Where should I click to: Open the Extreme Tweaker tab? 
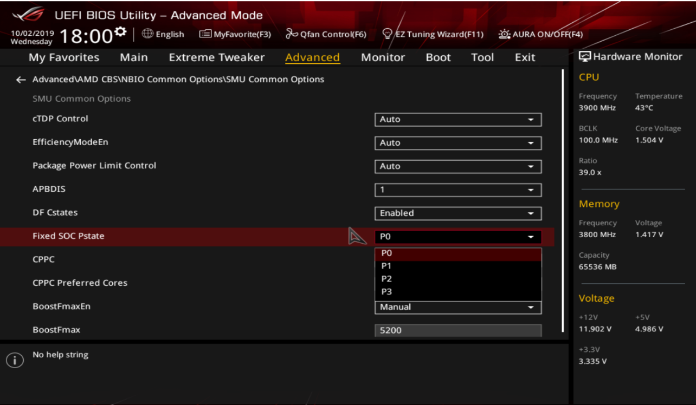pos(217,57)
